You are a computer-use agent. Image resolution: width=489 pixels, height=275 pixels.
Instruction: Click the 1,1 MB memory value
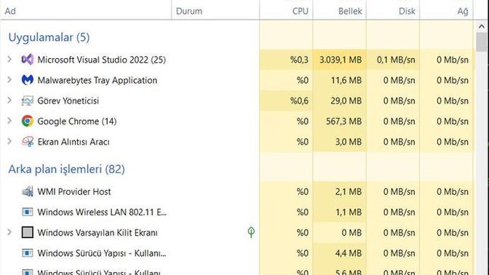[349, 212]
